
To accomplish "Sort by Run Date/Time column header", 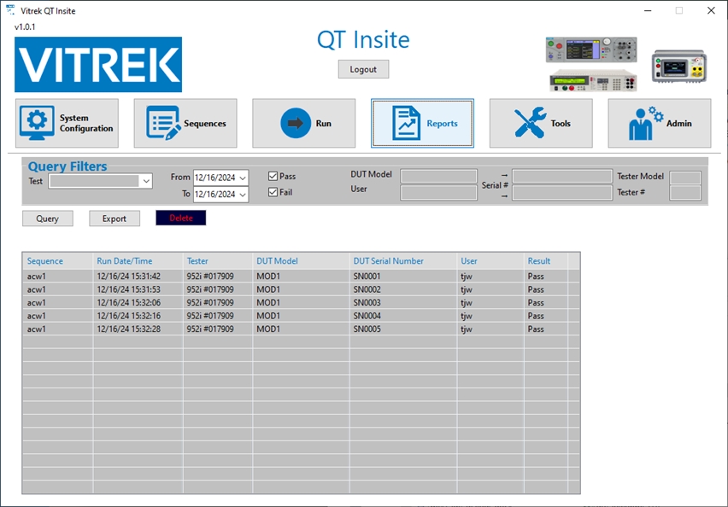I will [x=125, y=261].
